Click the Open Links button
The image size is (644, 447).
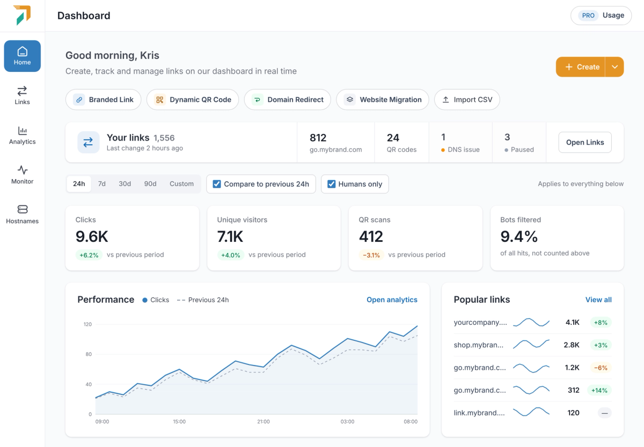585,142
